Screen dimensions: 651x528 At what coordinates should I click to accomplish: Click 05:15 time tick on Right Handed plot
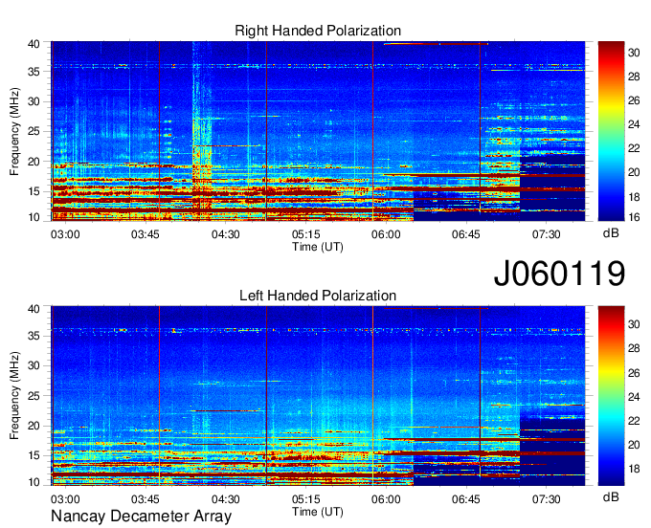(306, 234)
